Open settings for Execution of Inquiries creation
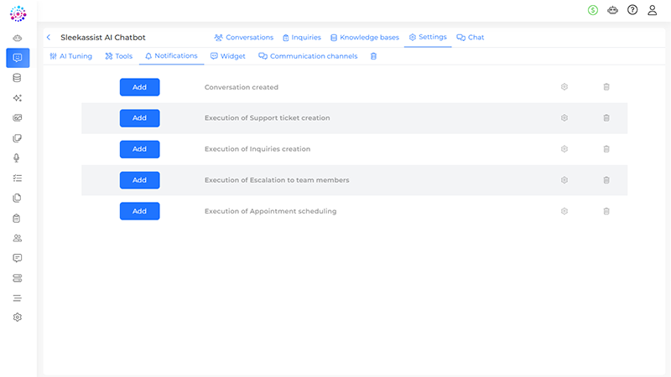Screen dimensions: 671x377 click(x=564, y=149)
